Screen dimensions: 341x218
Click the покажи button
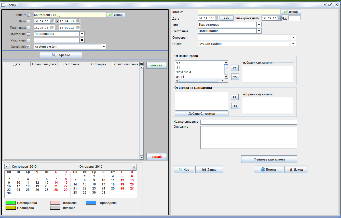click(157, 65)
